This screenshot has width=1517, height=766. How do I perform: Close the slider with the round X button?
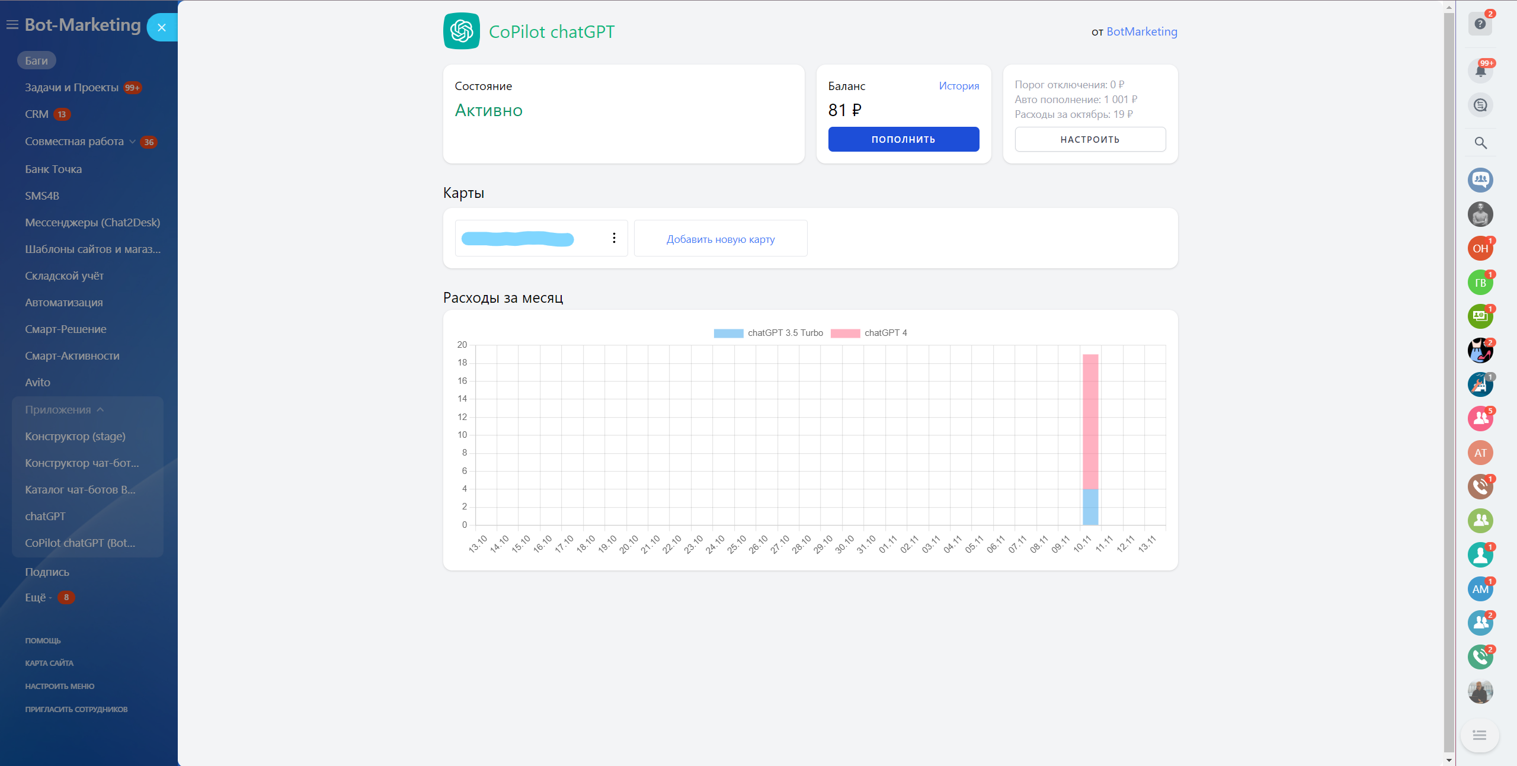pos(162,27)
